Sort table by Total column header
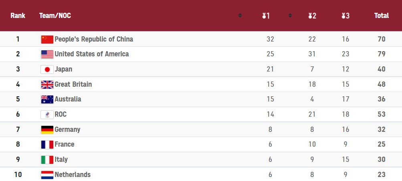402x181 pixels. pos(381,16)
